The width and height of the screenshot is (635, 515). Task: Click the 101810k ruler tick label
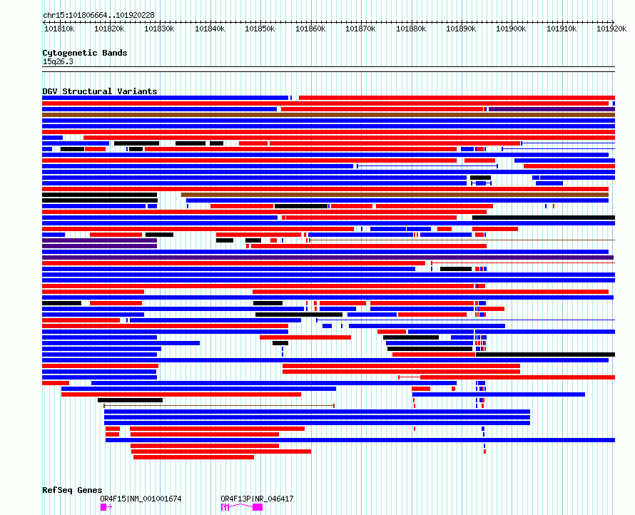[x=59, y=29]
